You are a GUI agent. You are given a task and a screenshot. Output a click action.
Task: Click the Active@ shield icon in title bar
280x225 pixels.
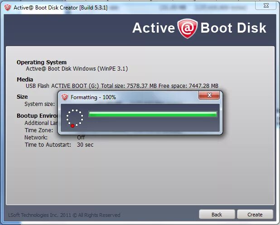click(8, 8)
